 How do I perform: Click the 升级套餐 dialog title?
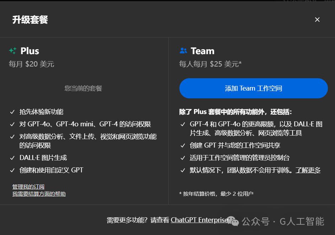pos(30,20)
